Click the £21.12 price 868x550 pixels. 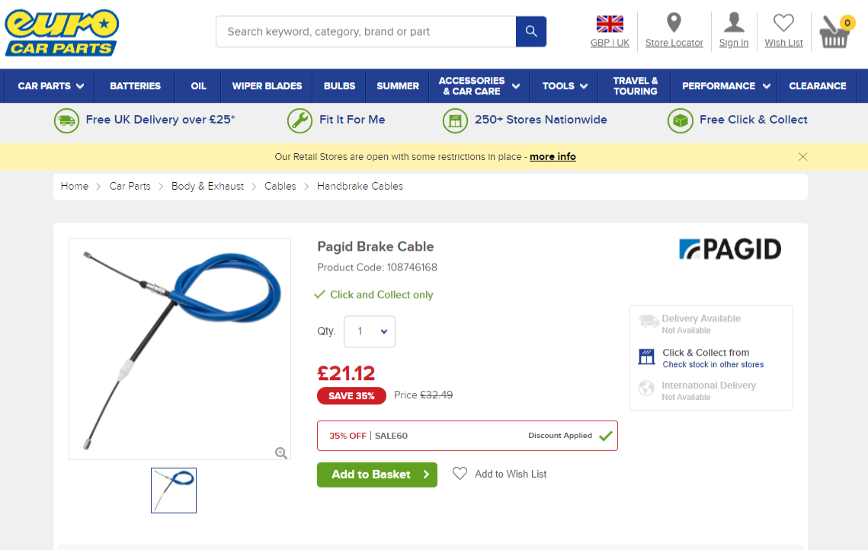(346, 373)
